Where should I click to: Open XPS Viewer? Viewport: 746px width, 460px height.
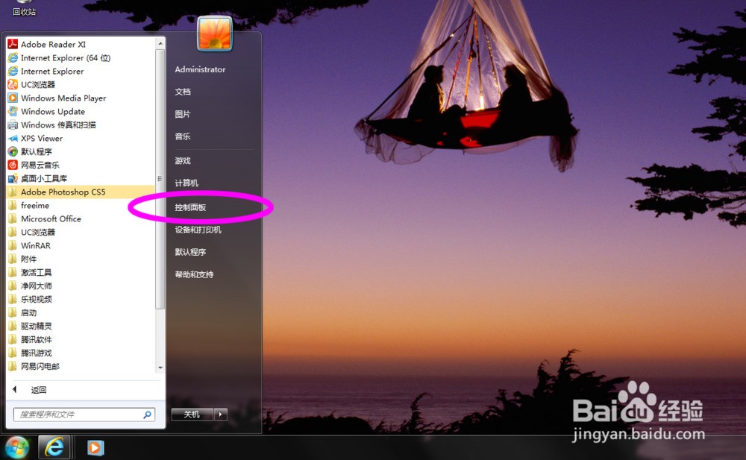(41, 139)
